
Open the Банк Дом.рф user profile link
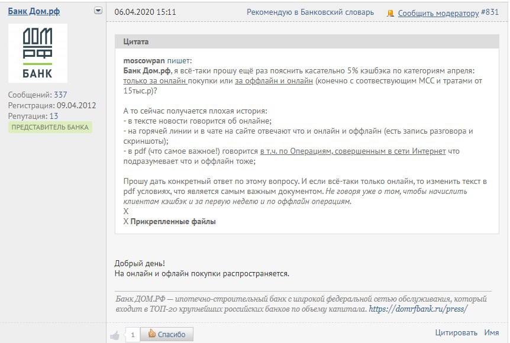pos(34,11)
